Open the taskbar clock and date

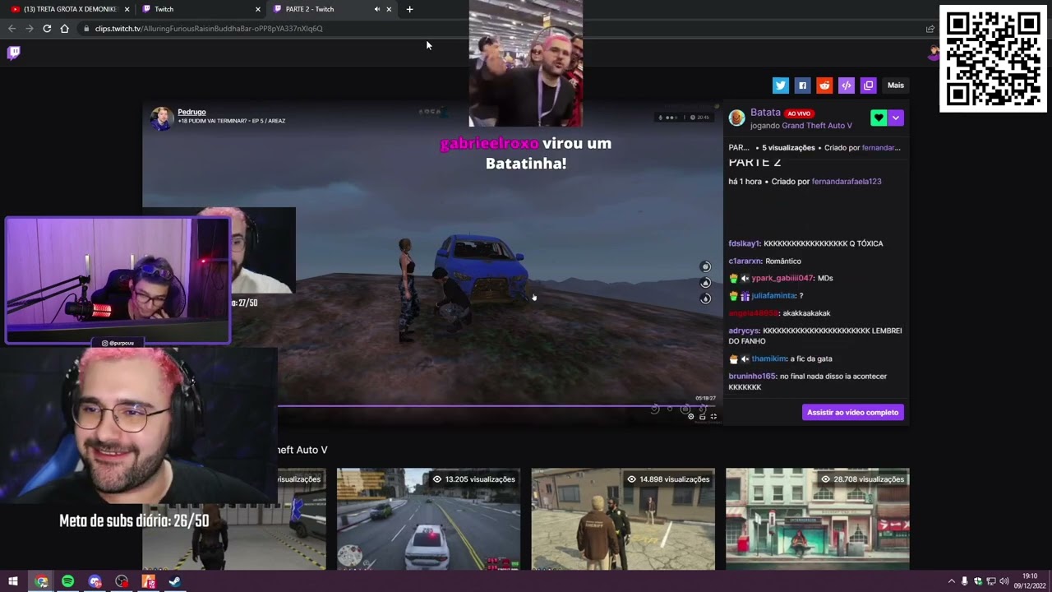pyautogui.click(x=1030, y=581)
